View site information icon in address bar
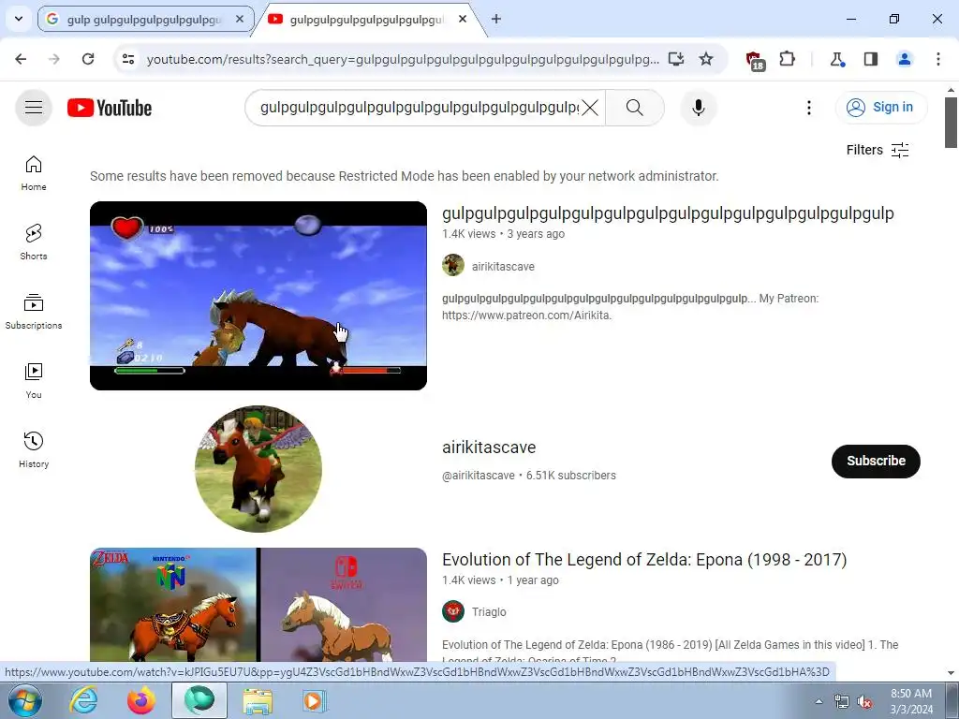Viewport: 959px width, 719px height. pyautogui.click(x=127, y=59)
